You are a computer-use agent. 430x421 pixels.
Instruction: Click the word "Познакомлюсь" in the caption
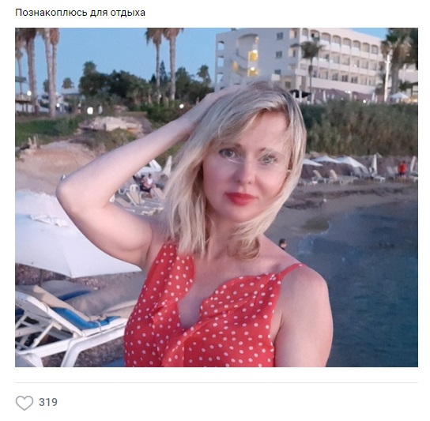point(51,13)
